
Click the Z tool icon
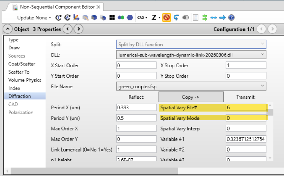click(154, 17)
